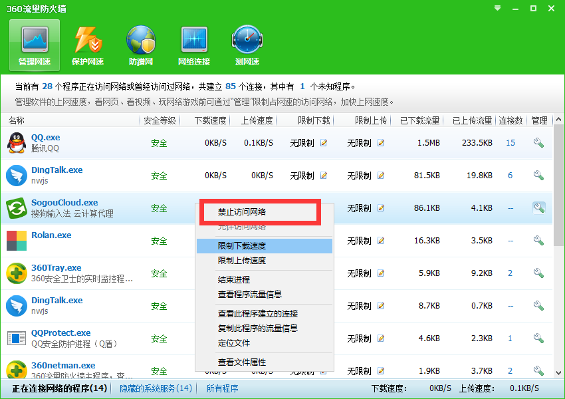Image resolution: width=565 pixels, height=399 pixels.
Task: Click the scrollbar up arrow
Action: point(558,119)
